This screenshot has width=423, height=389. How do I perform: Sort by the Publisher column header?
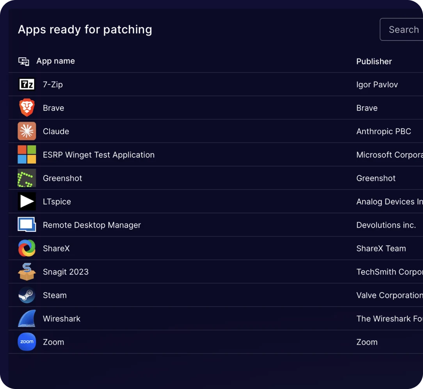click(374, 62)
